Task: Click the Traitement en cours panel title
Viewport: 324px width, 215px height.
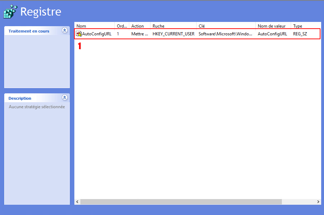Action: coord(29,31)
